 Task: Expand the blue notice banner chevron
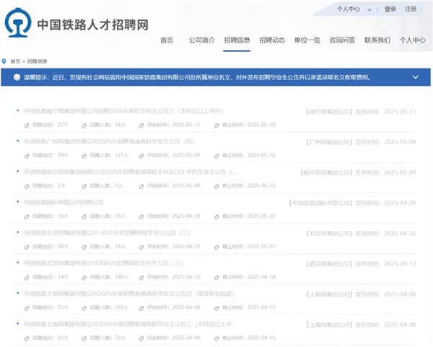coord(416,77)
